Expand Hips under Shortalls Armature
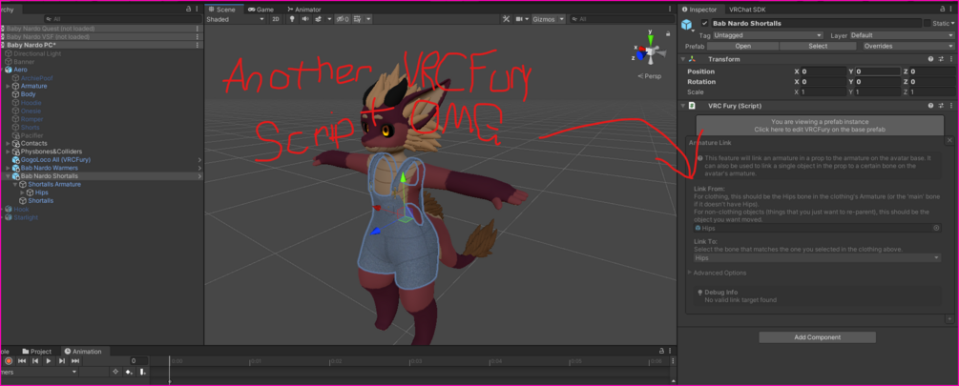 tap(23, 193)
